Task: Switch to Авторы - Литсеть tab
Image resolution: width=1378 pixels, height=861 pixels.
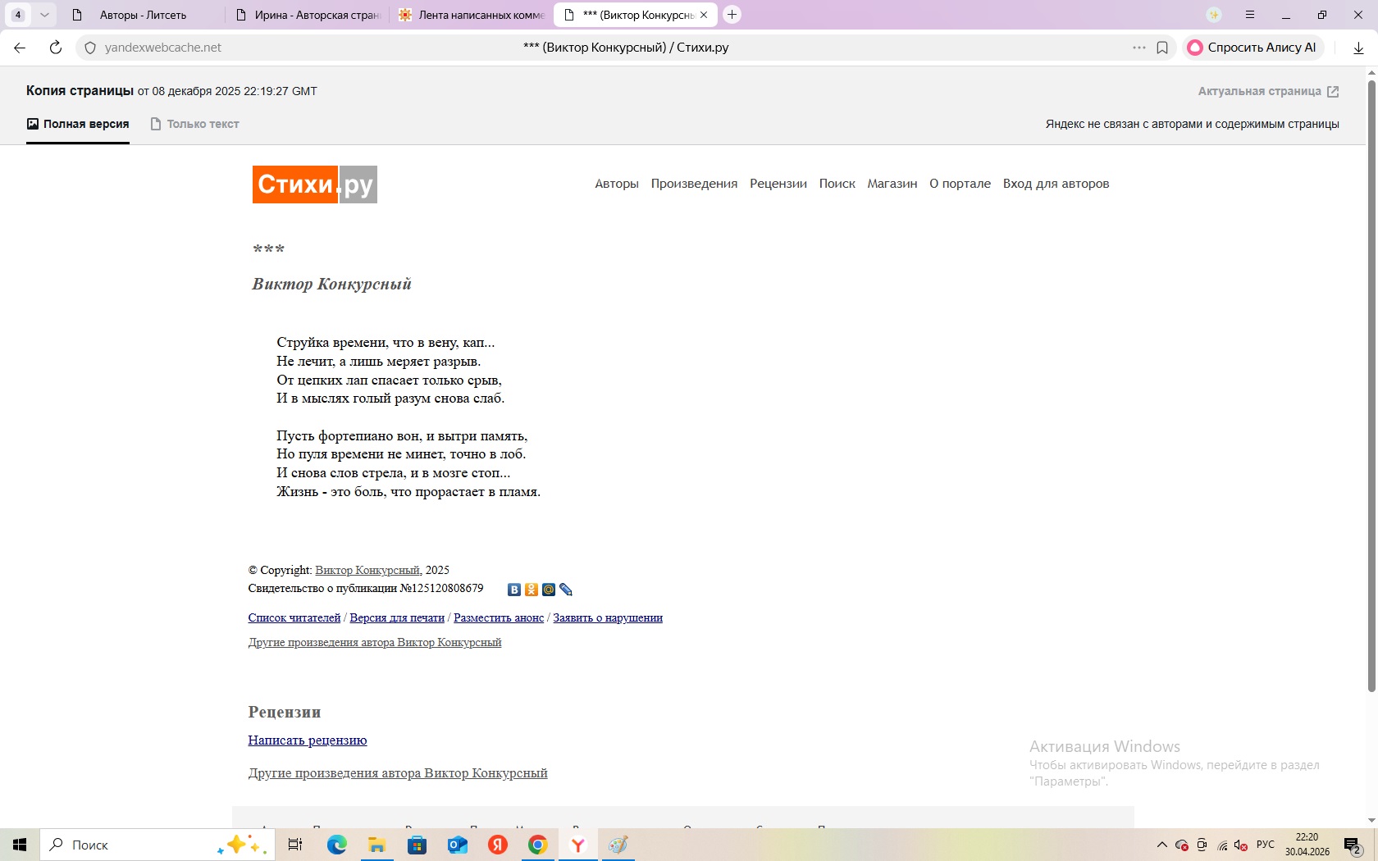Action: point(143,15)
